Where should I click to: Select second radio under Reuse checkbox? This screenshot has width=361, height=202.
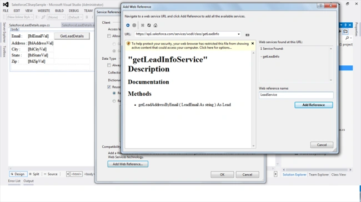pyautogui.click(x=114, y=101)
